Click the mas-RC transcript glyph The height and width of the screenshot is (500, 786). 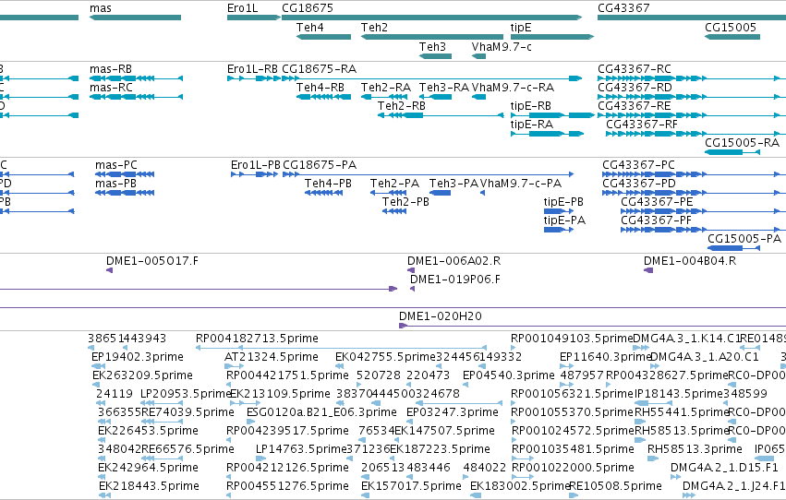coord(136,97)
